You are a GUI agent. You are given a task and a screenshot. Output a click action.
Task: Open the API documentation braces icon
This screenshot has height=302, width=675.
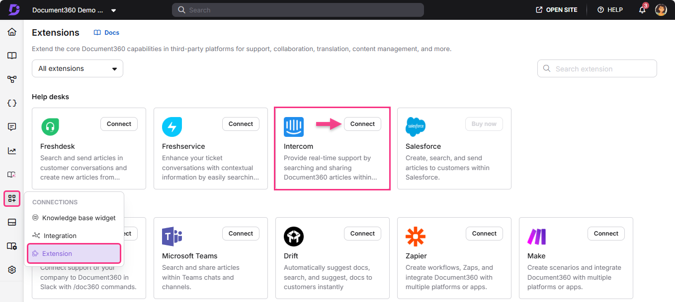click(12, 103)
